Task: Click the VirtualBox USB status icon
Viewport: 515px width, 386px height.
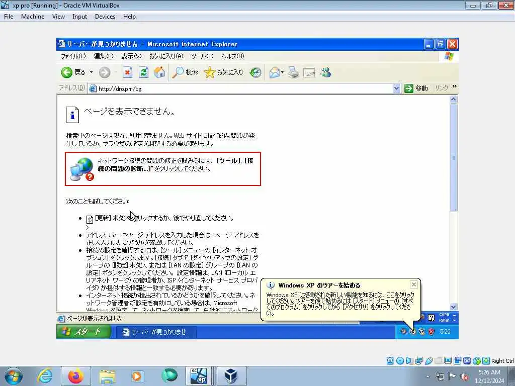Action: tap(428, 361)
